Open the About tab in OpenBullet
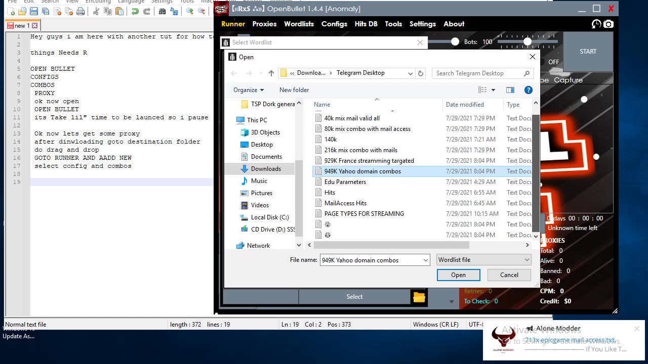The height and width of the screenshot is (364, 648). point(454,24)
